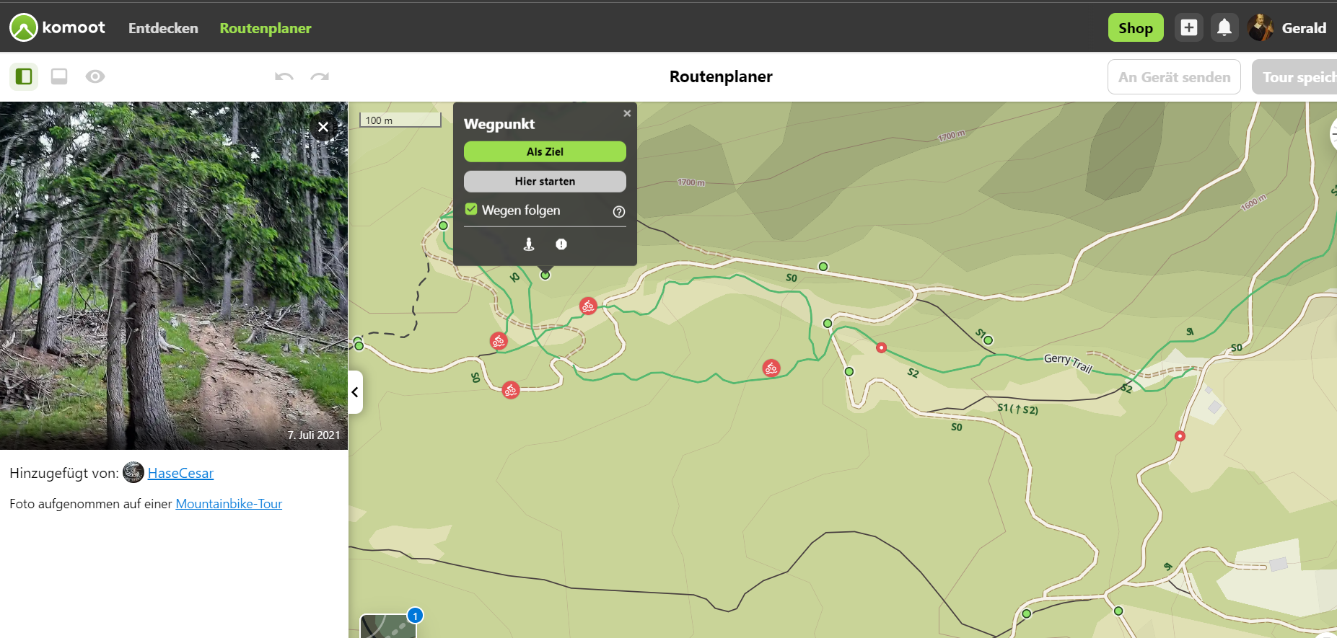Click the redo arrow
The height and width of the screenshot is (638, 1337).
pyautogui.click(x=320, y=76)
